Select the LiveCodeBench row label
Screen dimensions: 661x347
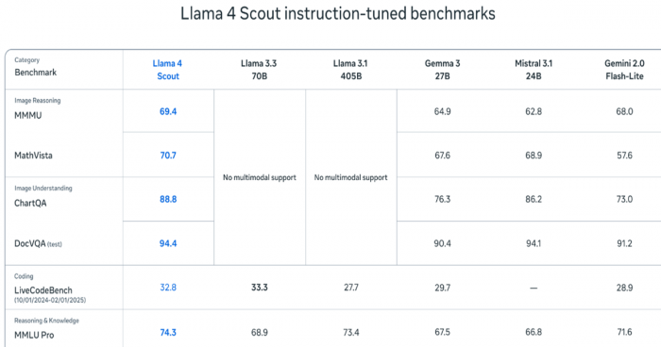coord(43,290)
